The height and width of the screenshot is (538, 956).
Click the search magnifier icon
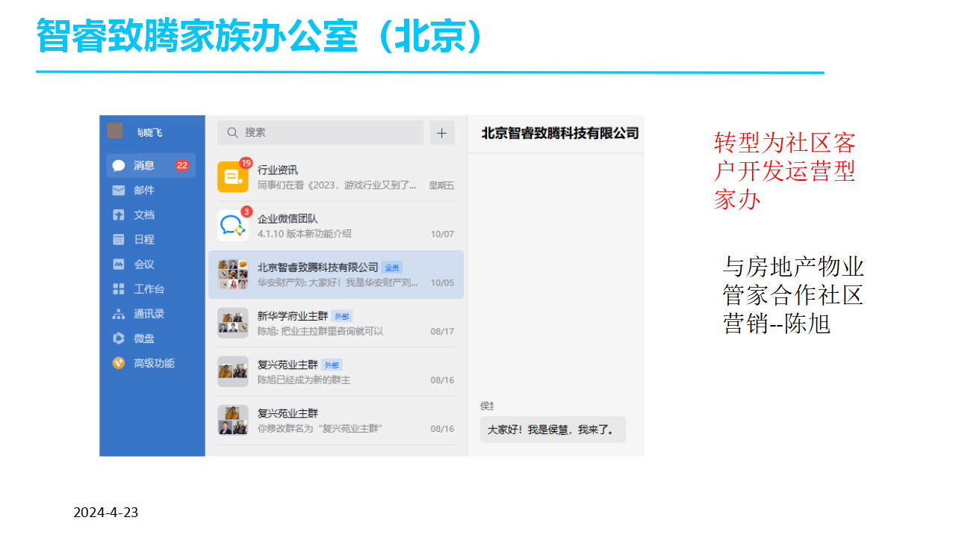coord(232,132)
